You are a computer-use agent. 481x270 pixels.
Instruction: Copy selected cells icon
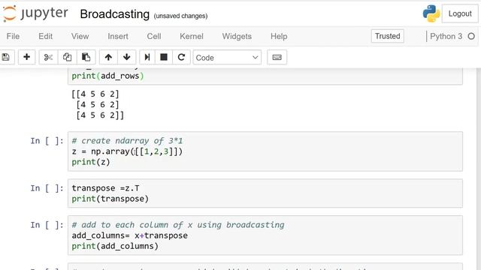tap(67, 57)
